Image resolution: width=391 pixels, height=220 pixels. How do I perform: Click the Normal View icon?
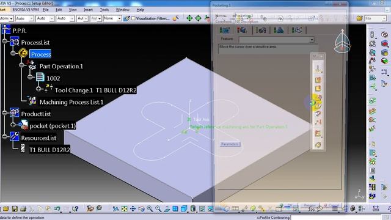167,208
